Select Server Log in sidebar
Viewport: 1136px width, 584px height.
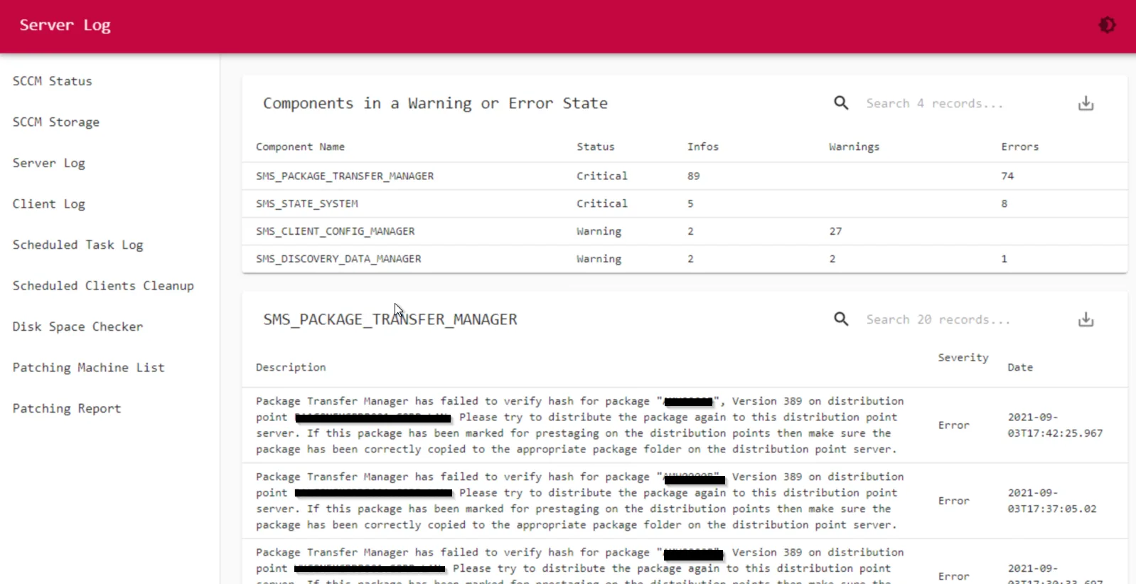(x=49, y=163)
